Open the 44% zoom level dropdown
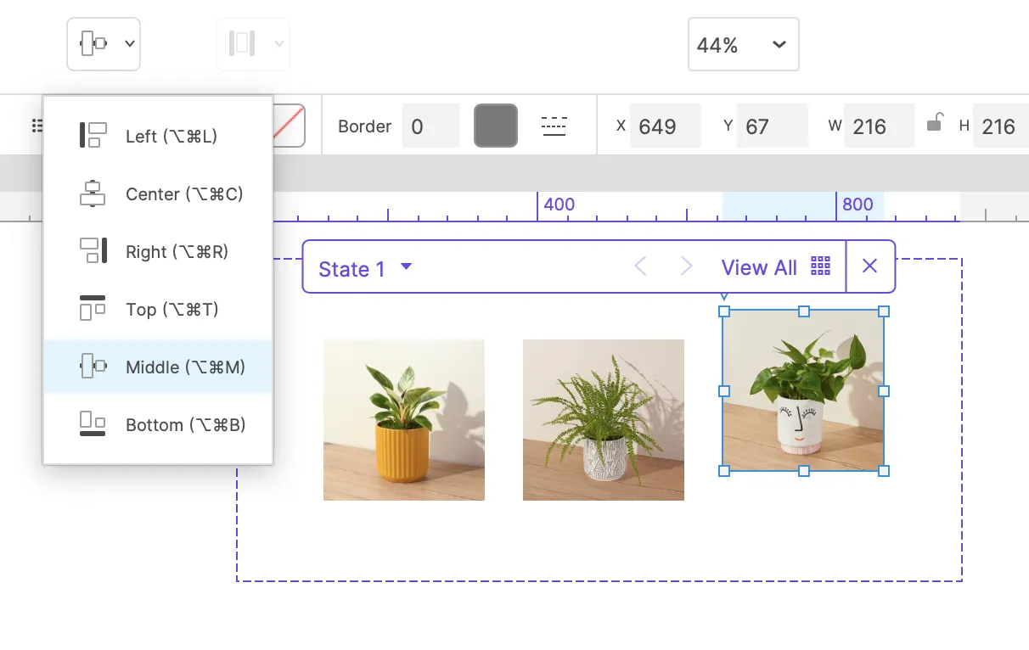Screen dimensions: 1029x650 tap(743, 45)
